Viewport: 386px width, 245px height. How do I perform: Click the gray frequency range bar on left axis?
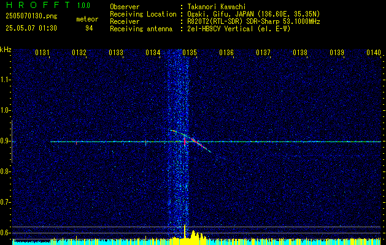click(x=12, y=141)
